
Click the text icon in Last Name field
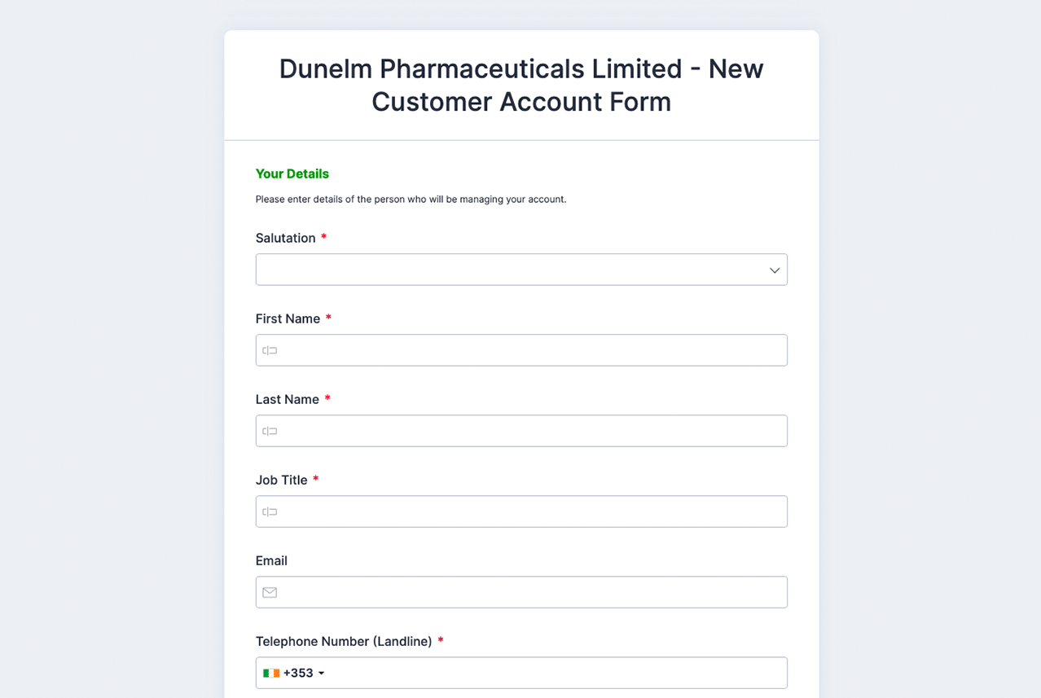pyautogui.click(x=270, y=431)
